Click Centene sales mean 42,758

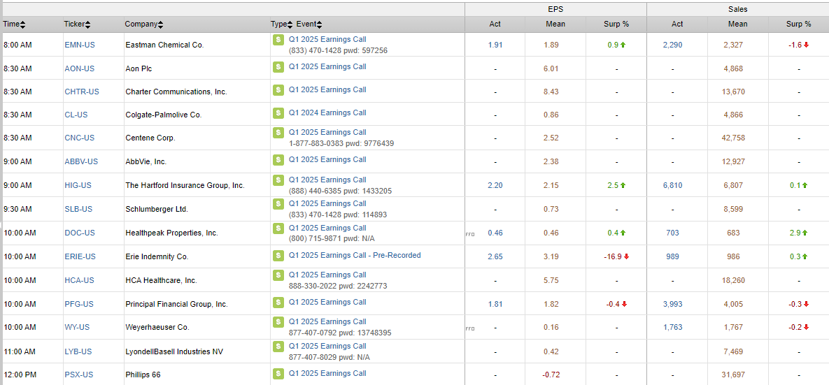tap(732, 138)
